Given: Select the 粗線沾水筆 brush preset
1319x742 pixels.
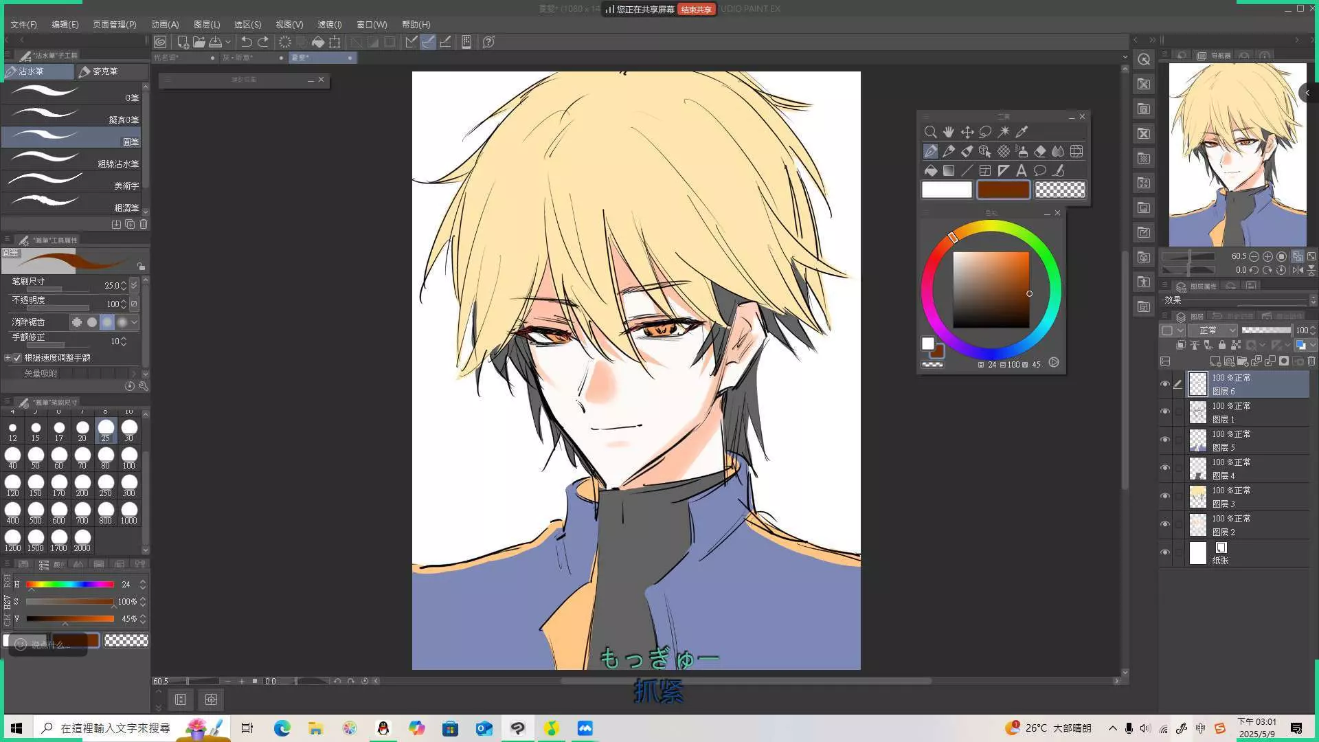Looking at the screenshot, I should coord(72,159).
